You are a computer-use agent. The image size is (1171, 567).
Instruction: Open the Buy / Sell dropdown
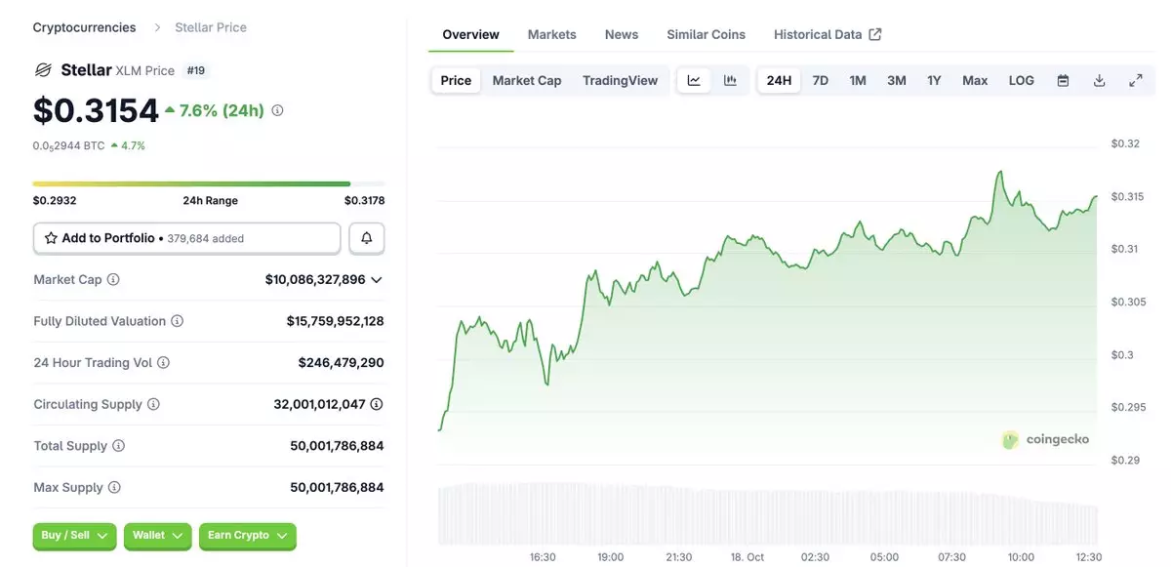[x=74, y=536]
